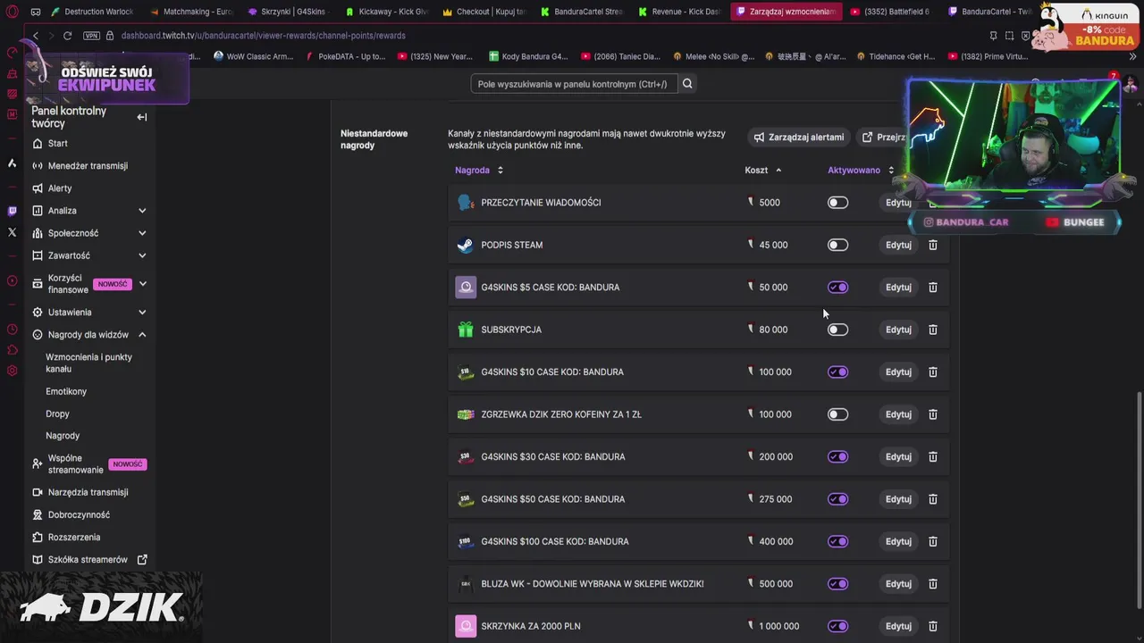Click the browser bookmark icon in address bar
Viewport: 1144px width, 643px height.
tap(993, 36)
